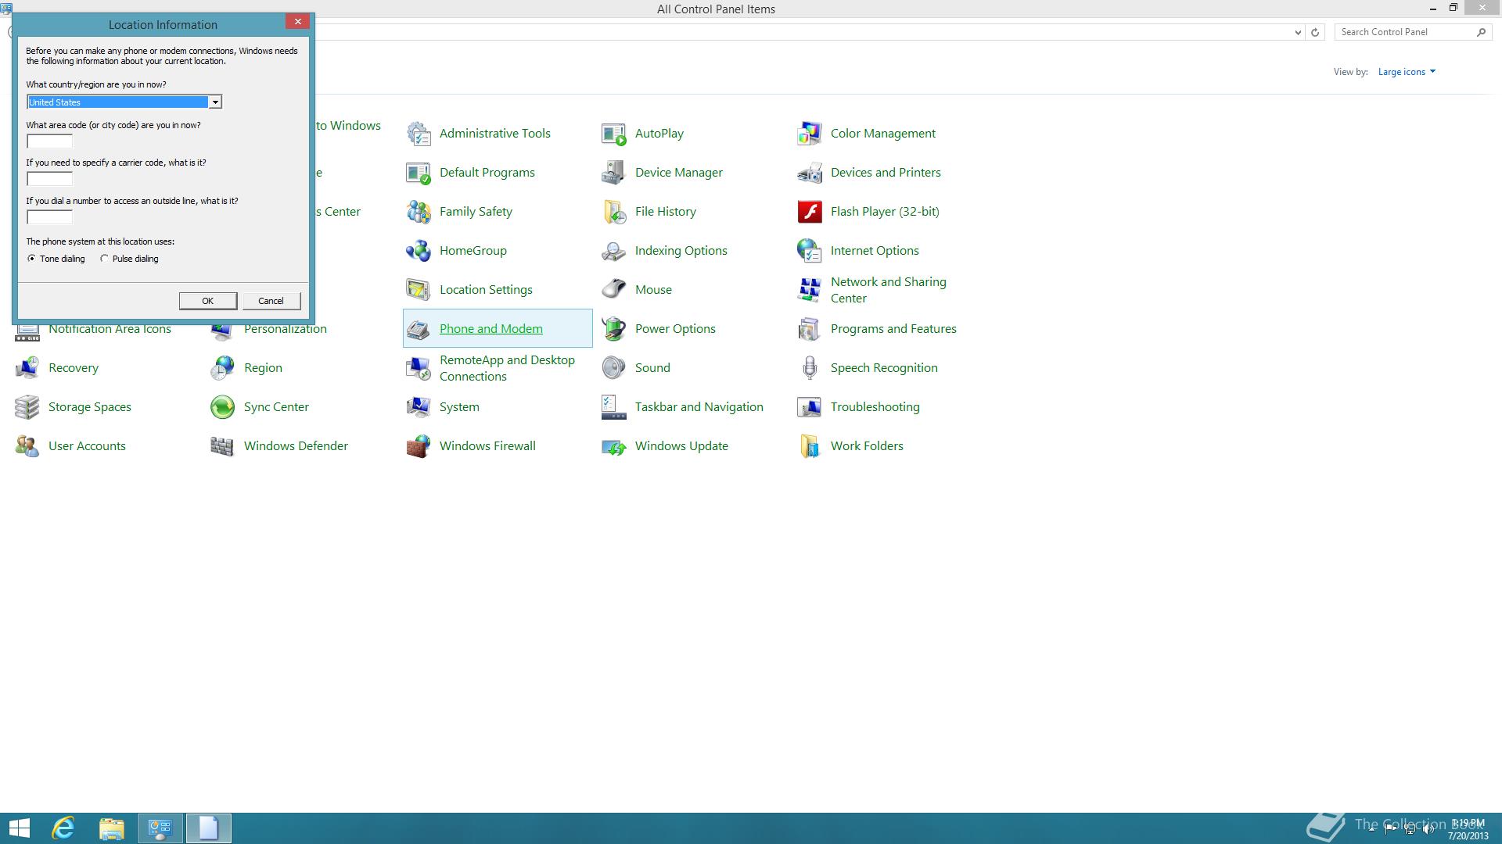Click the Mouse icon
Image resolution: width=1502 pixels, height=844 pixels.
coord(614,290)
